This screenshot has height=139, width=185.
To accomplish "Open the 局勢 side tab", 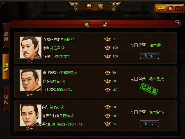I will click(x=6, y=36).
